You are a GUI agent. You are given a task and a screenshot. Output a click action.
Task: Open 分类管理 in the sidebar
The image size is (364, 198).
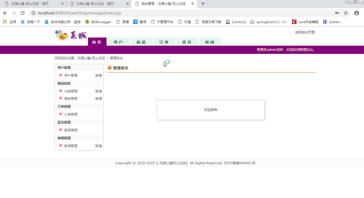pyautogui.click(x=71, y=91)
